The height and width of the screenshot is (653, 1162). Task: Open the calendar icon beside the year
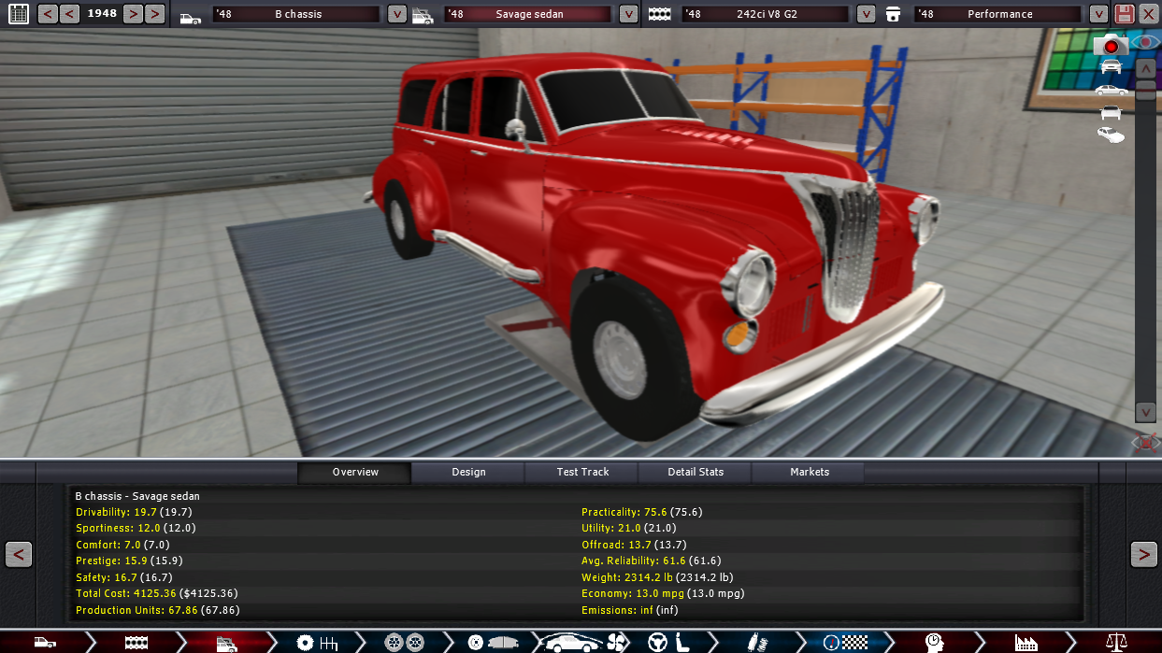coord(18,14)
